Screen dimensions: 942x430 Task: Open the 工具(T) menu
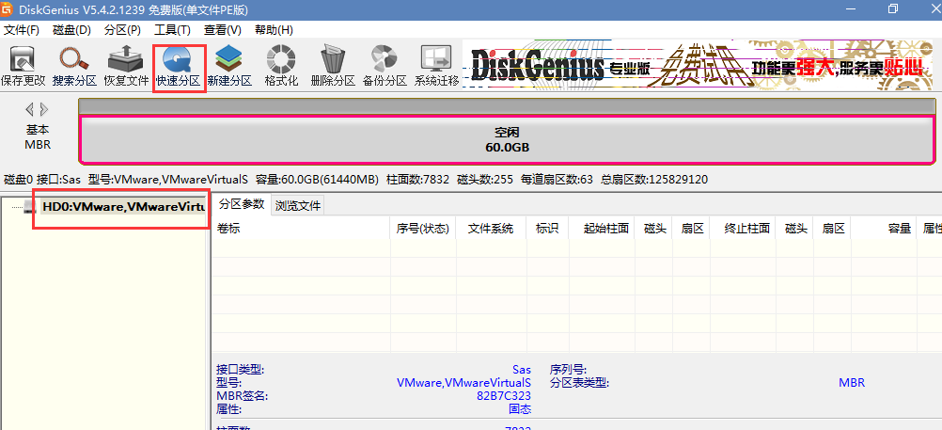point(172,29)
